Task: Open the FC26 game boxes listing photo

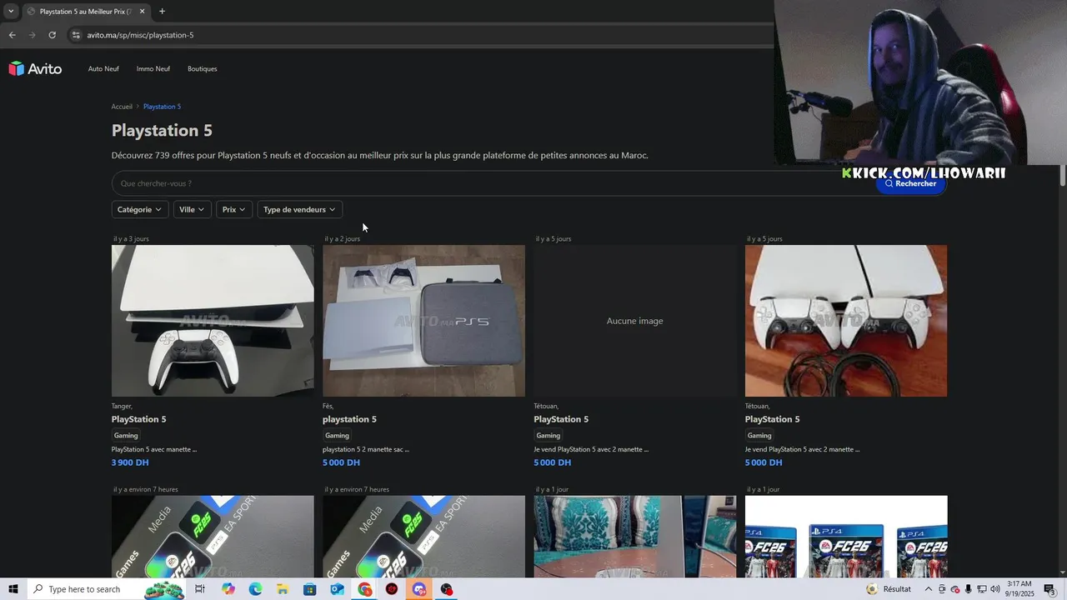Action: click(846, 537)
